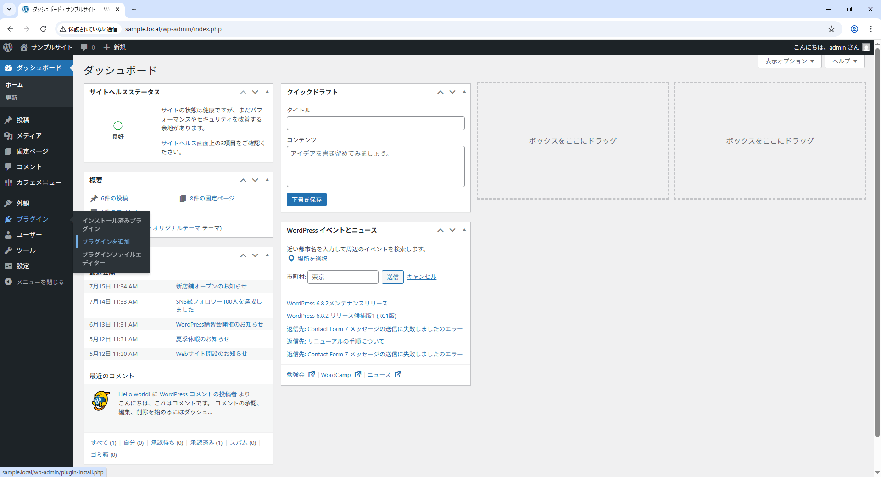This screenshot has width=881, height=477.
Task: Toggle the サイトヘルスステータス panel triangle
Action: (x=267, y=92)
